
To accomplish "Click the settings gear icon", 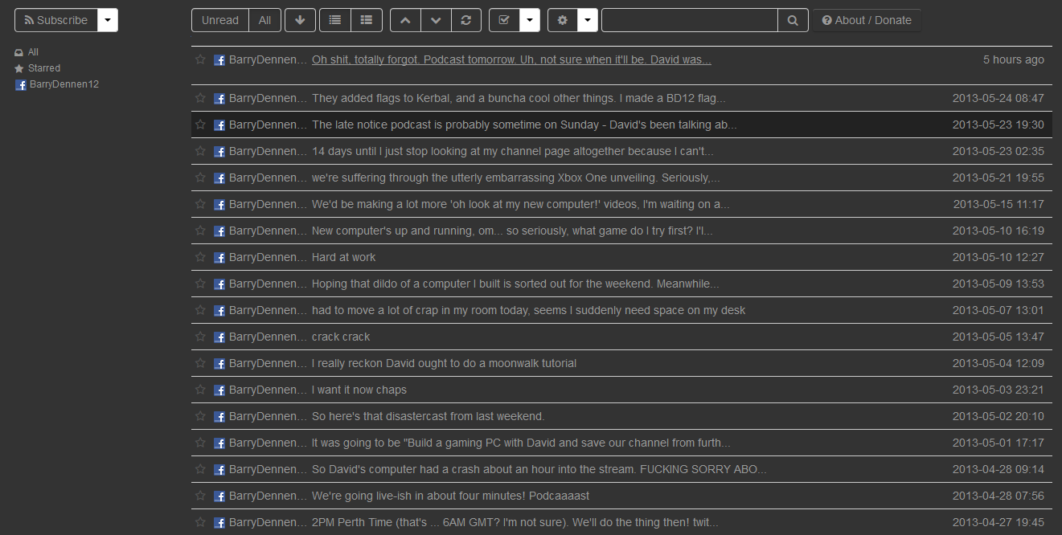I will click(563, 20).
